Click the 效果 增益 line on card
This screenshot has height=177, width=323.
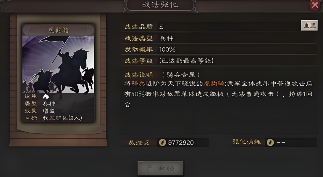pos(40,111)
